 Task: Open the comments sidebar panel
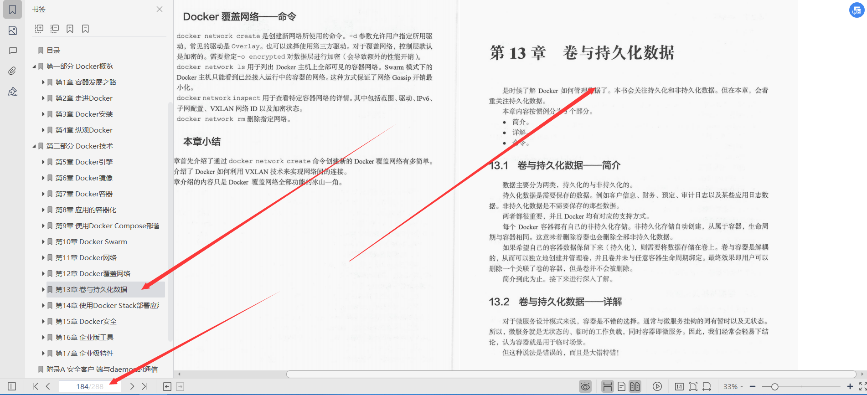[13, 51]
